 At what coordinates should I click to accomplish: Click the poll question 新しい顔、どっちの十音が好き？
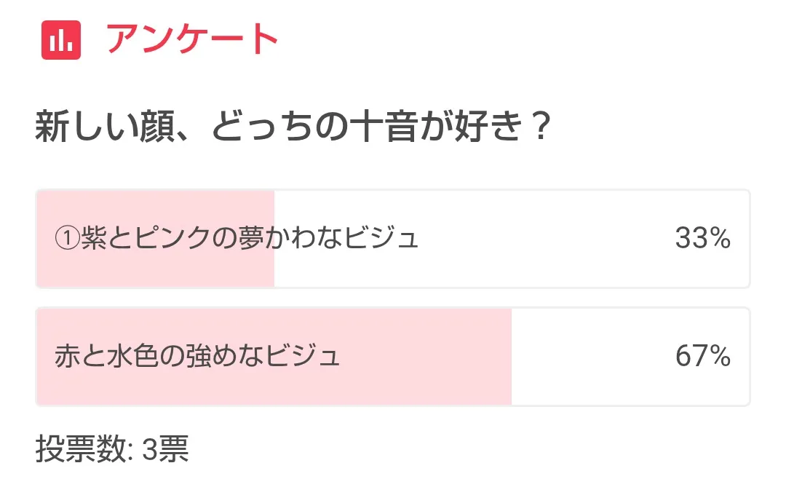tap(291, 128)
